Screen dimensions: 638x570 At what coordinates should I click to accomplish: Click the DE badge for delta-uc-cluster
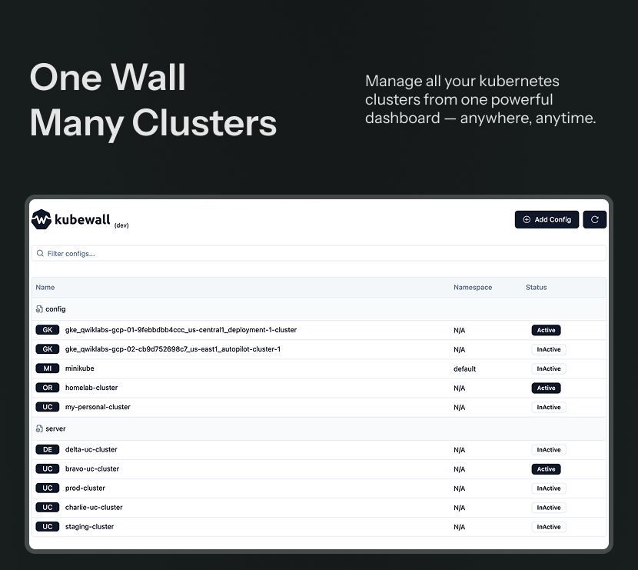point(47,449)
